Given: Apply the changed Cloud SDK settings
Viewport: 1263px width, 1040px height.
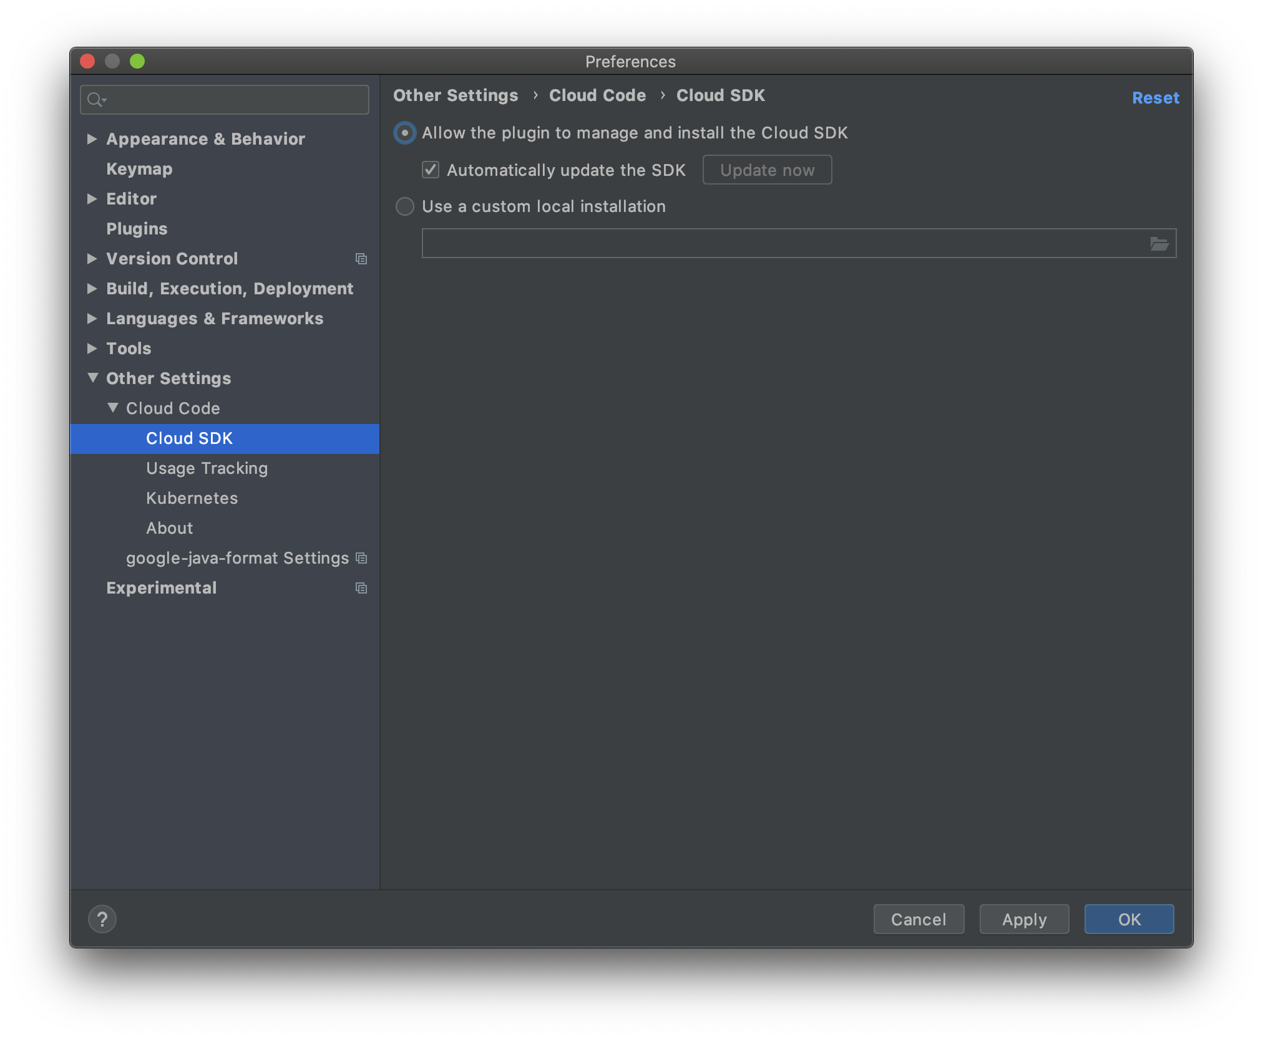Looking at the screenshot, I should coord(1023,919).
